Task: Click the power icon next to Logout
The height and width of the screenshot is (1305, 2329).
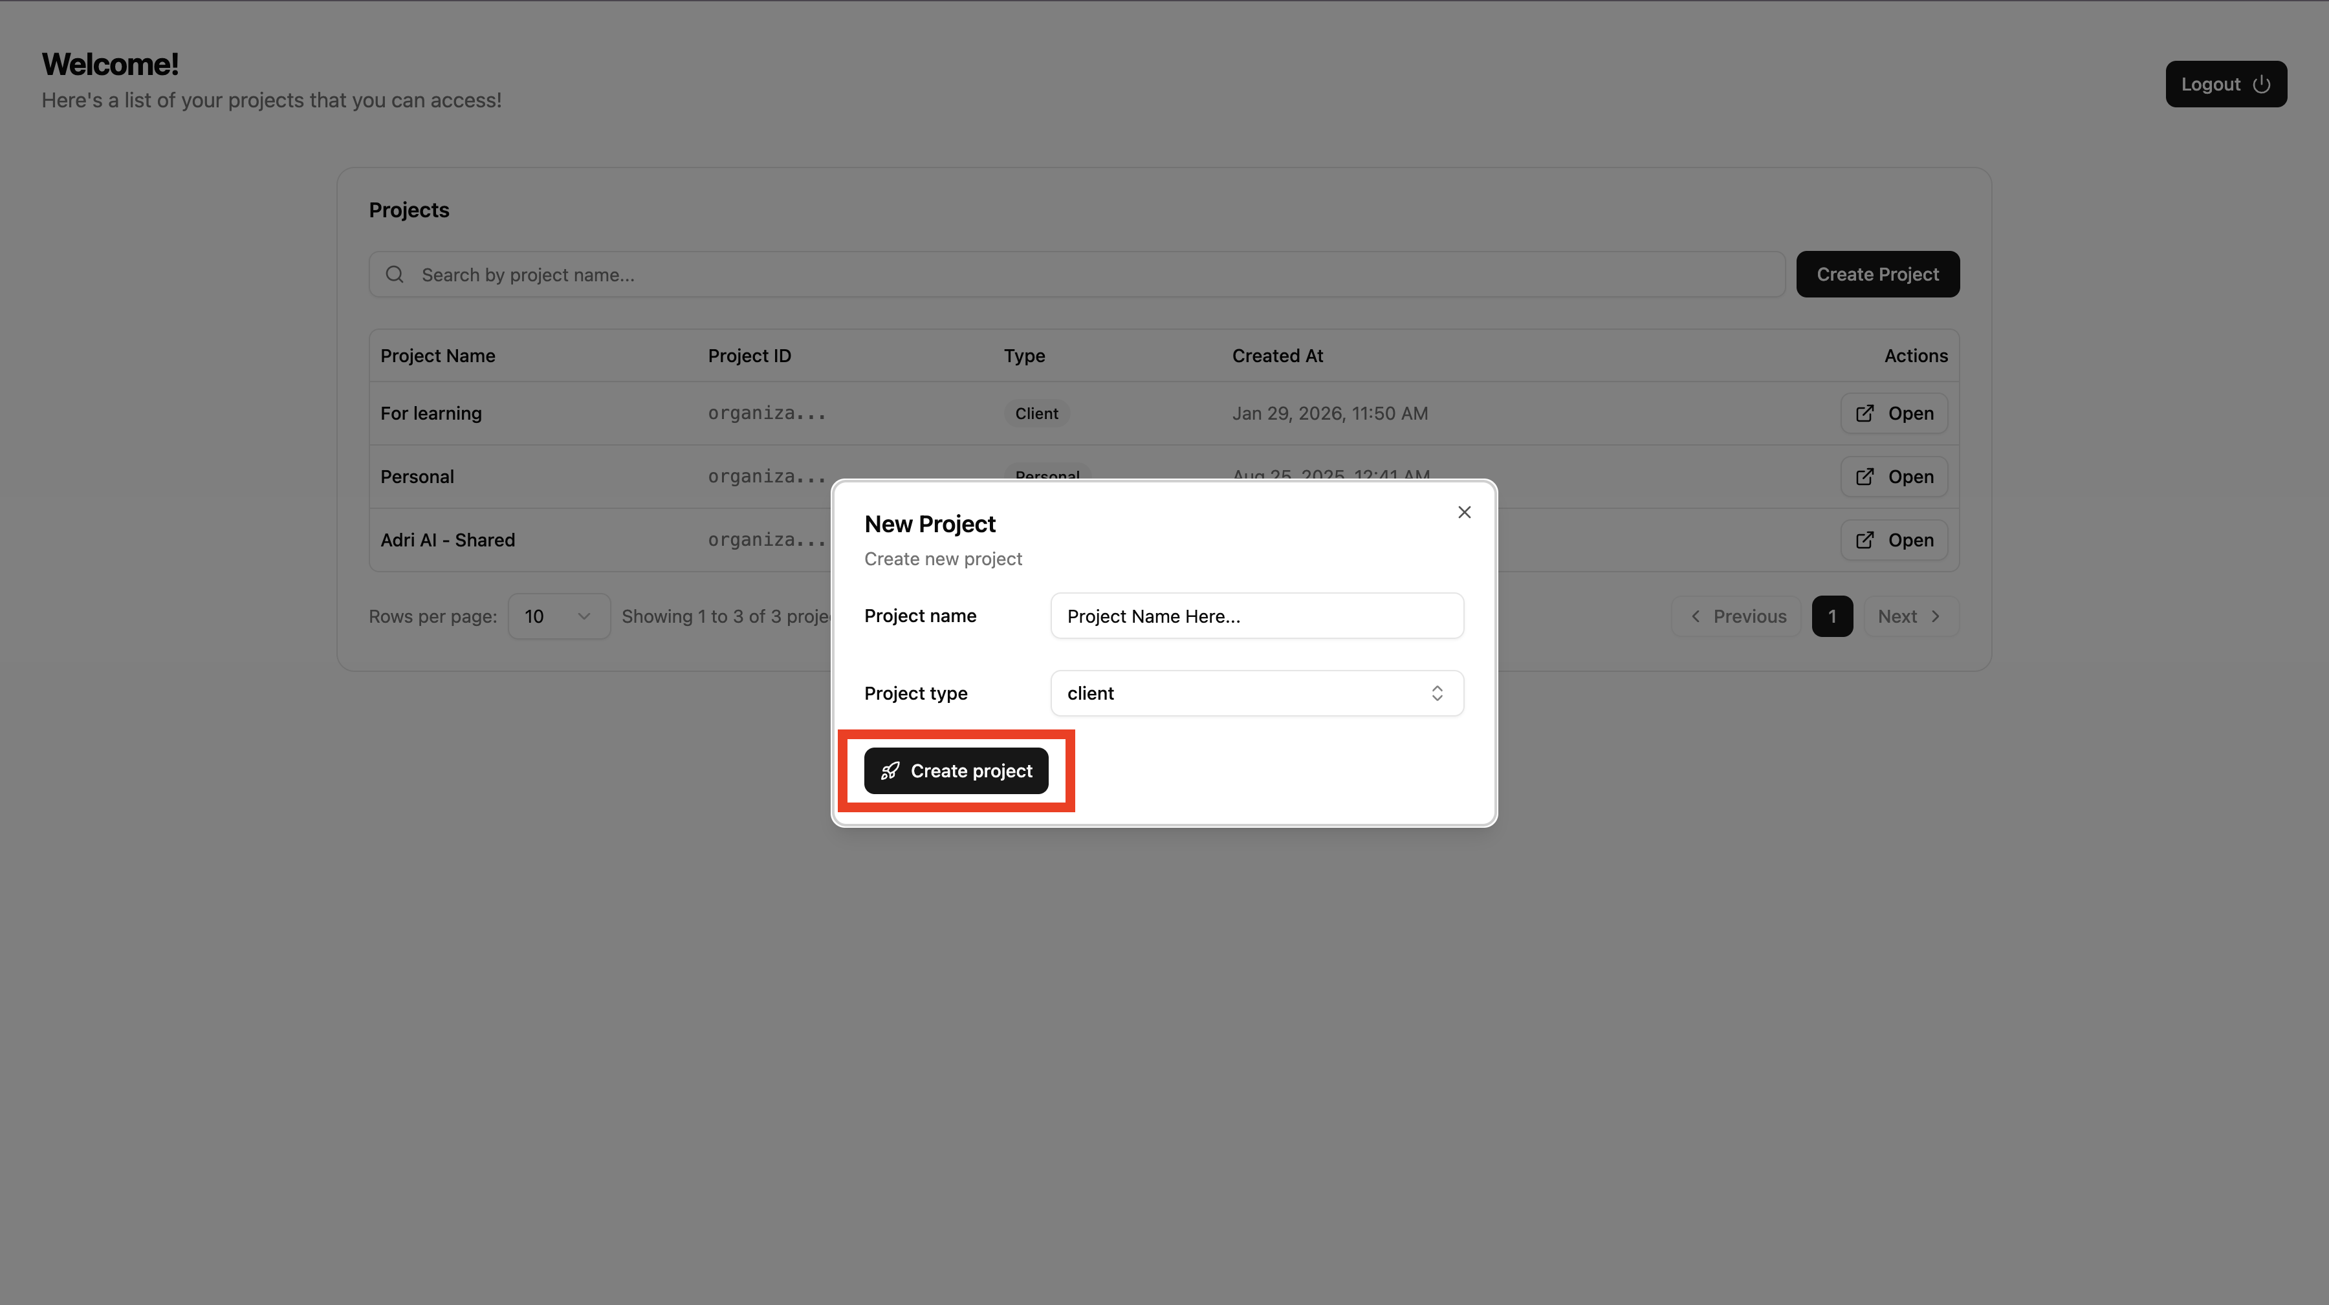Action: pos(2261,83)
